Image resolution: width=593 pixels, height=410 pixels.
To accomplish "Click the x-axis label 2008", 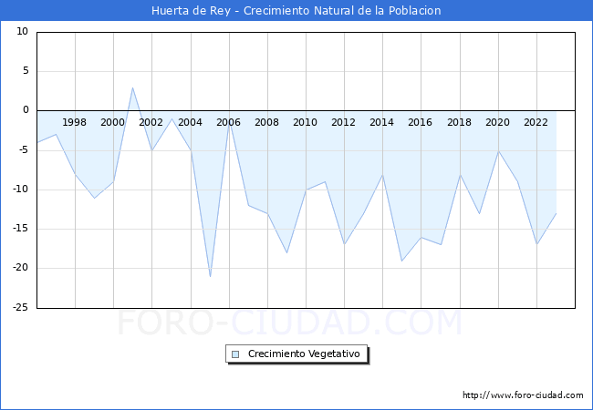I will coord(266,122).
